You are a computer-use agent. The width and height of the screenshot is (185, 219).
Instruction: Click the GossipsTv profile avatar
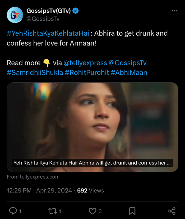click(x=15, y=15)
